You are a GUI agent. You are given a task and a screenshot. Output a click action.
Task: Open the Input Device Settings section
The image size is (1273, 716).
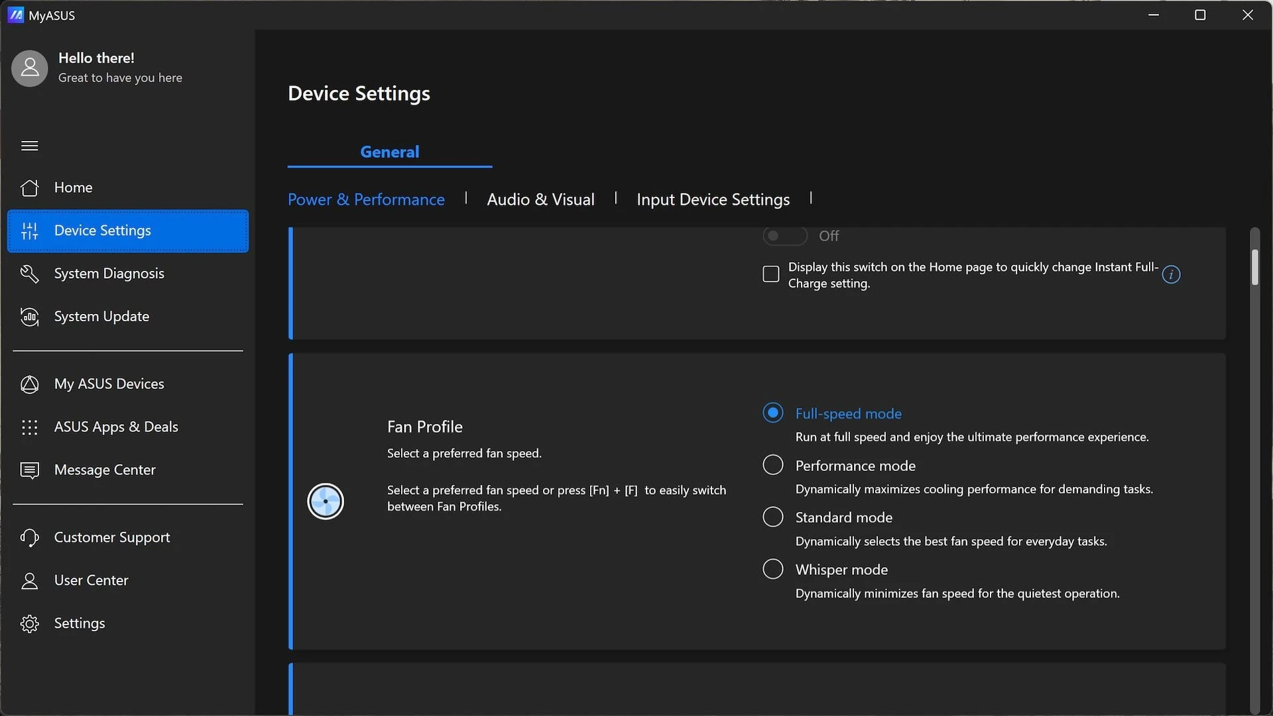[713, 199]
